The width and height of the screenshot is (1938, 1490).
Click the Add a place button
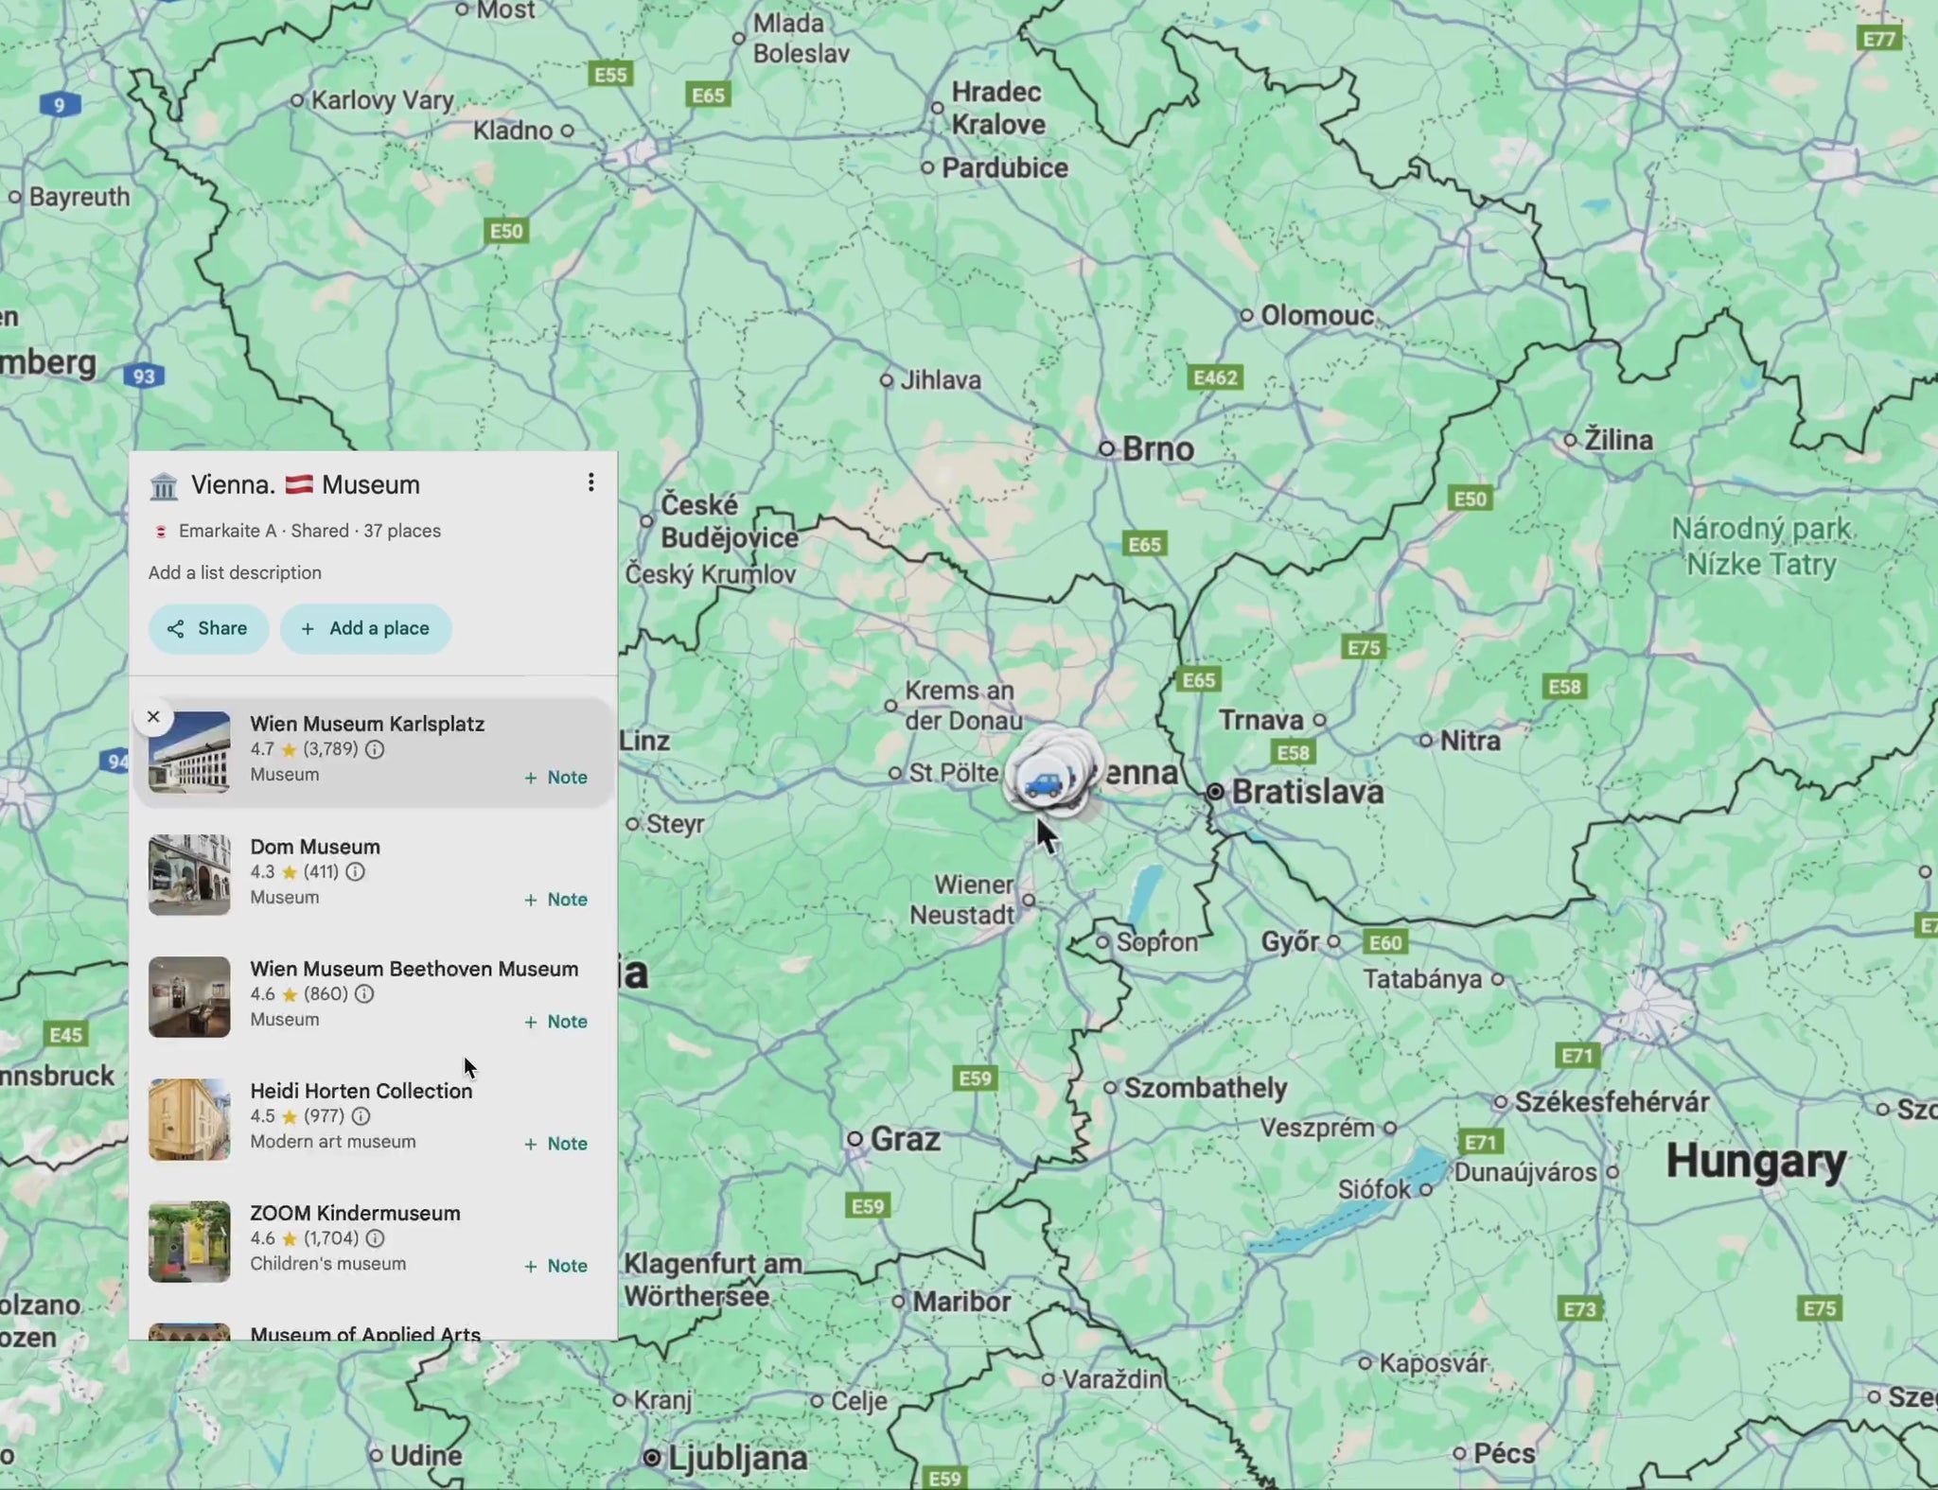365,629
